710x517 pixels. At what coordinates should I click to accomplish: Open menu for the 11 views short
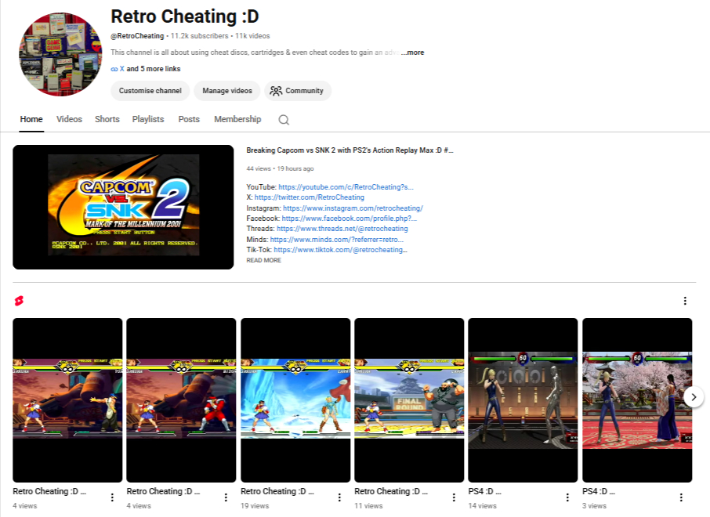(453, 497)
